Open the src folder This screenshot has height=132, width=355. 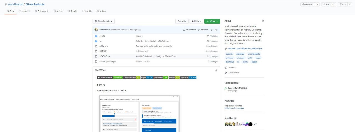[x=101, y=41]
